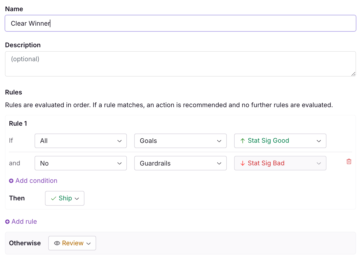Viewport: 361px width, 259px height.
Task: Click the plus icon beside Add condition
Action: (11, 181)
